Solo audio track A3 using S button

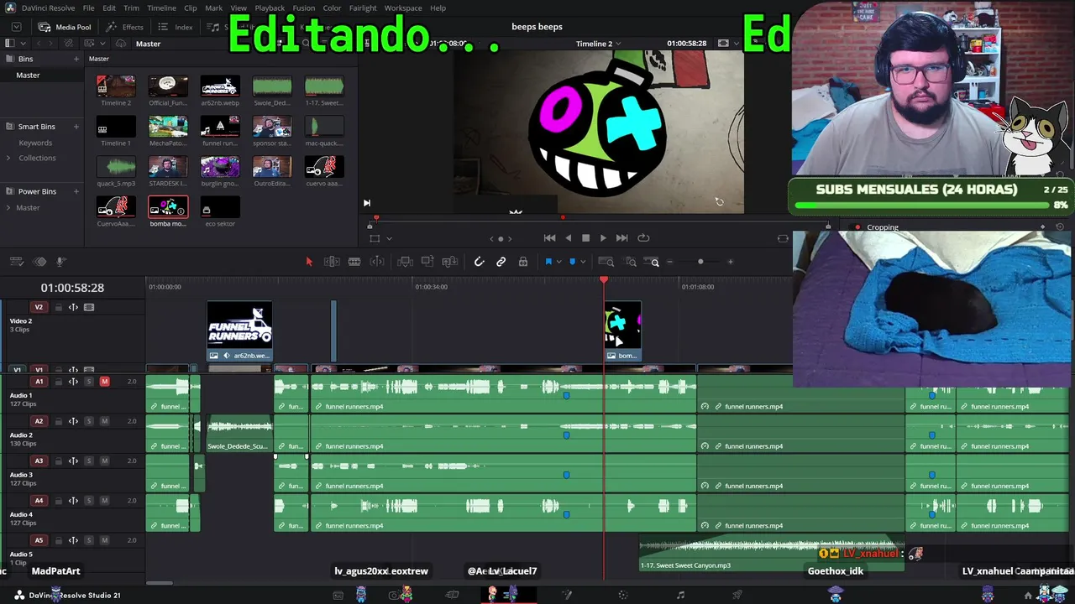89,461
